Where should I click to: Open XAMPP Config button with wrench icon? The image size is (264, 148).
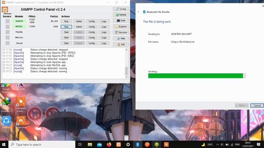[121, 9]
